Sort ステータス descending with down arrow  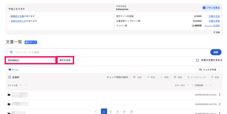pyautogui.click(x=192, y=85)
